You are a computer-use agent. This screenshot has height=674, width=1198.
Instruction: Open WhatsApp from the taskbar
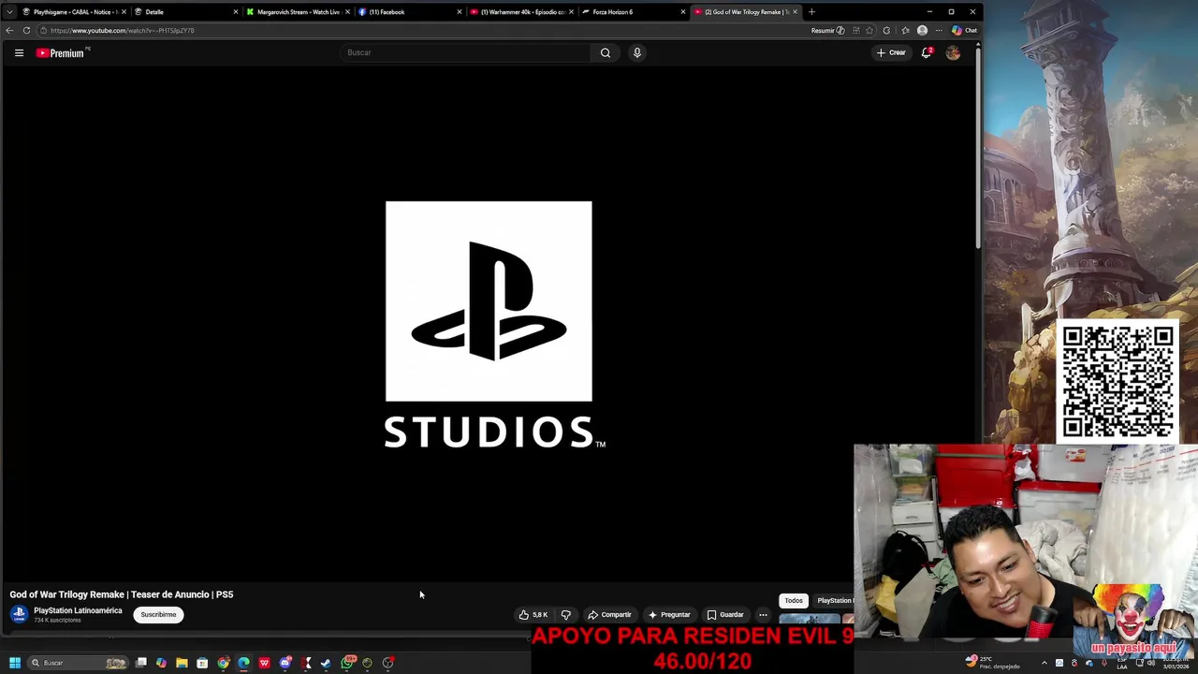click(348, 663)
